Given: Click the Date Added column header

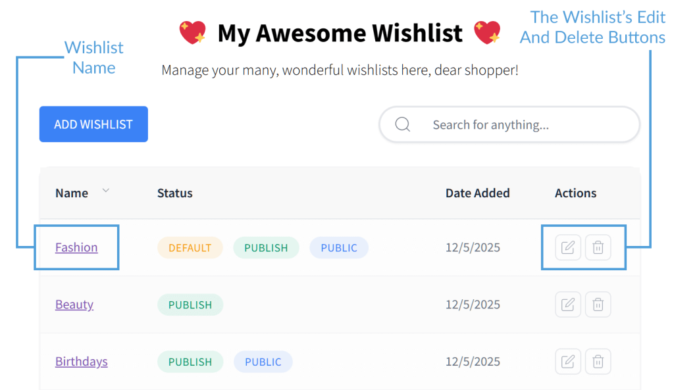Looking at the screenshot, I should click(477, 193).
